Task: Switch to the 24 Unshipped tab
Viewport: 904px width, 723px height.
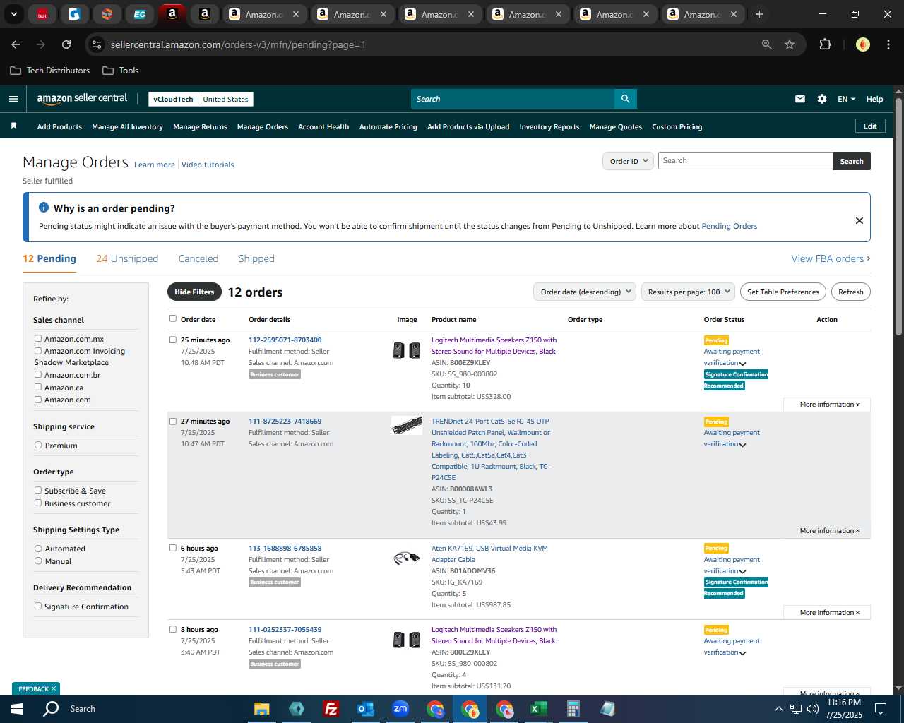Action: click(127, 258)
